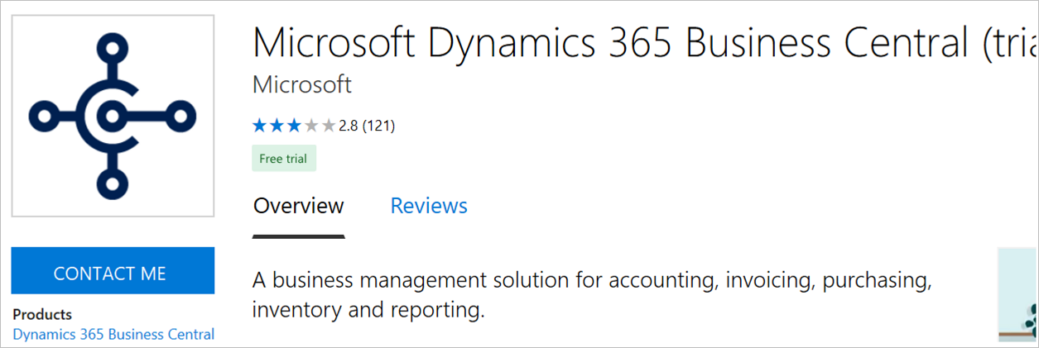Click the central C hub of the logo

click(110, 116)
